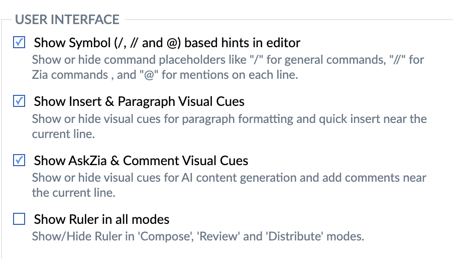Uncheck the Show Symbol based hints checkbox
Screen dimensions: 453x259
click(x=19, y=43)
